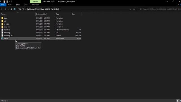Image resolution: width=181 pixels, height=102 pixels.
Task: Click the address bar drive icon
Action: [x=14, y=9]
